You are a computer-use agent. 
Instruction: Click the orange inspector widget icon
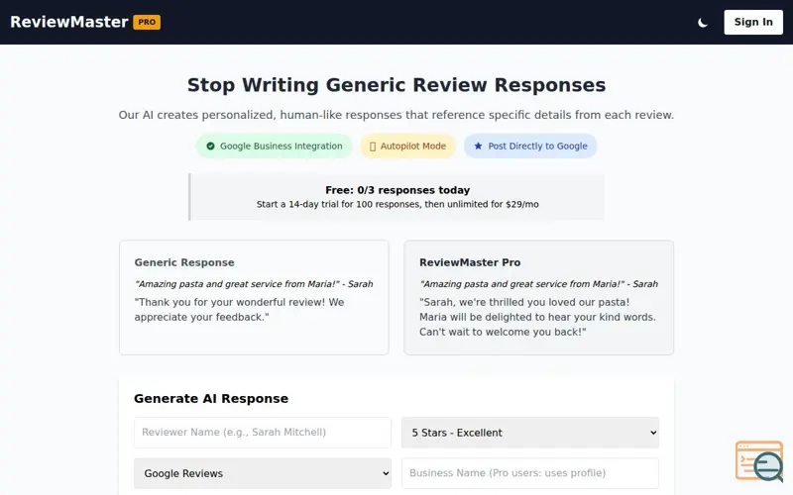(759, 460)
